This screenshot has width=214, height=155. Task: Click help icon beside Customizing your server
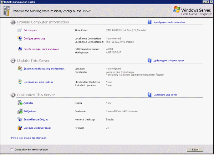(149, 95)
